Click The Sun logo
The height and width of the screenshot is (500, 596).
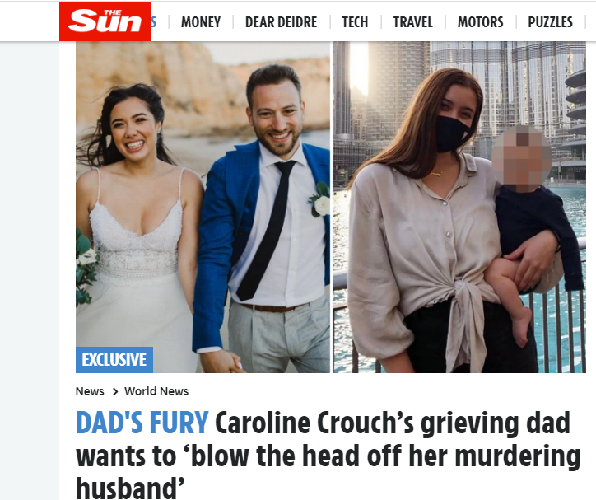click(105, 21)
